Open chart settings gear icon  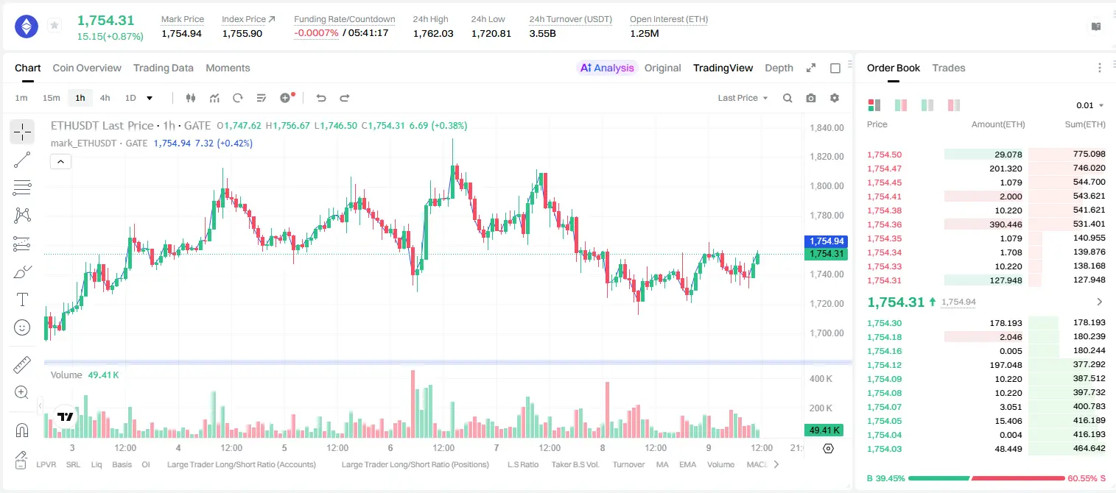(x=835, y=98)
